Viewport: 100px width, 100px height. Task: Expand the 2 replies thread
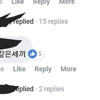click(51, 89)
